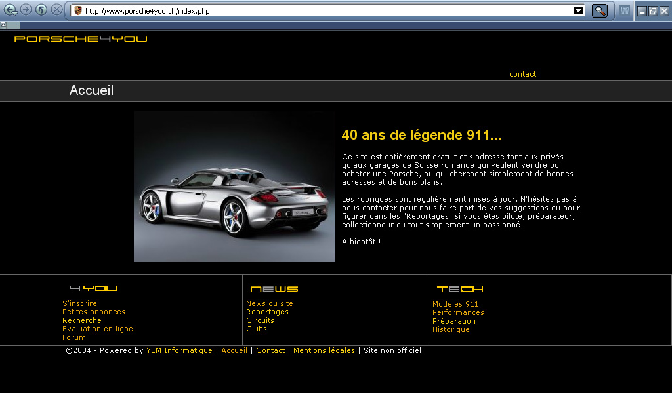Click the throbber logo icon beside search
The height and width of the screenshot is (393, 672).
tap(625, 10)
